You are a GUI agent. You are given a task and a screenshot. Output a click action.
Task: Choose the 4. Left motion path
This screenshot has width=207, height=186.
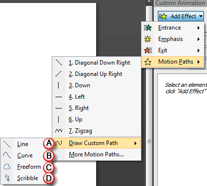coord(97,97)
